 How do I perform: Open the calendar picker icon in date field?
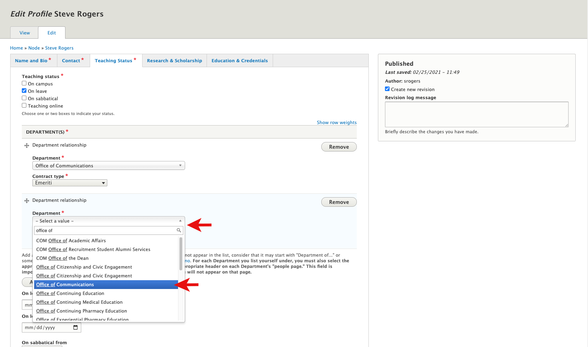[x=75, y=328]
